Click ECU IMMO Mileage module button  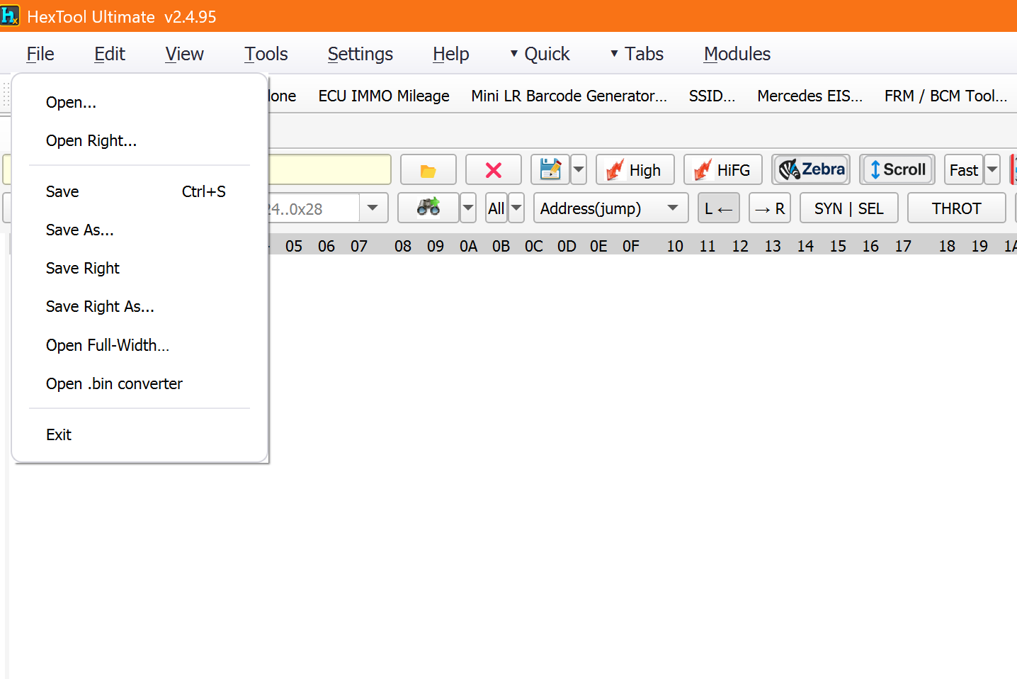click(384, 96)
